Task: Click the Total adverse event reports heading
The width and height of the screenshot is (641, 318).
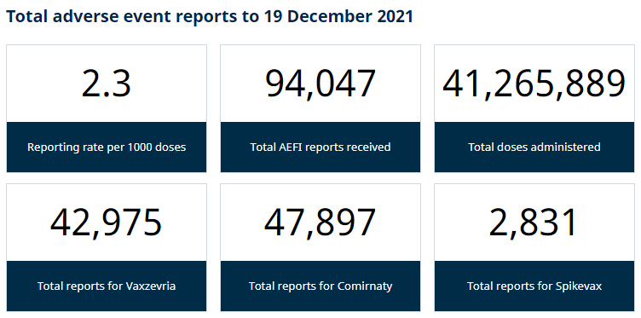Action: coord(210,17)
